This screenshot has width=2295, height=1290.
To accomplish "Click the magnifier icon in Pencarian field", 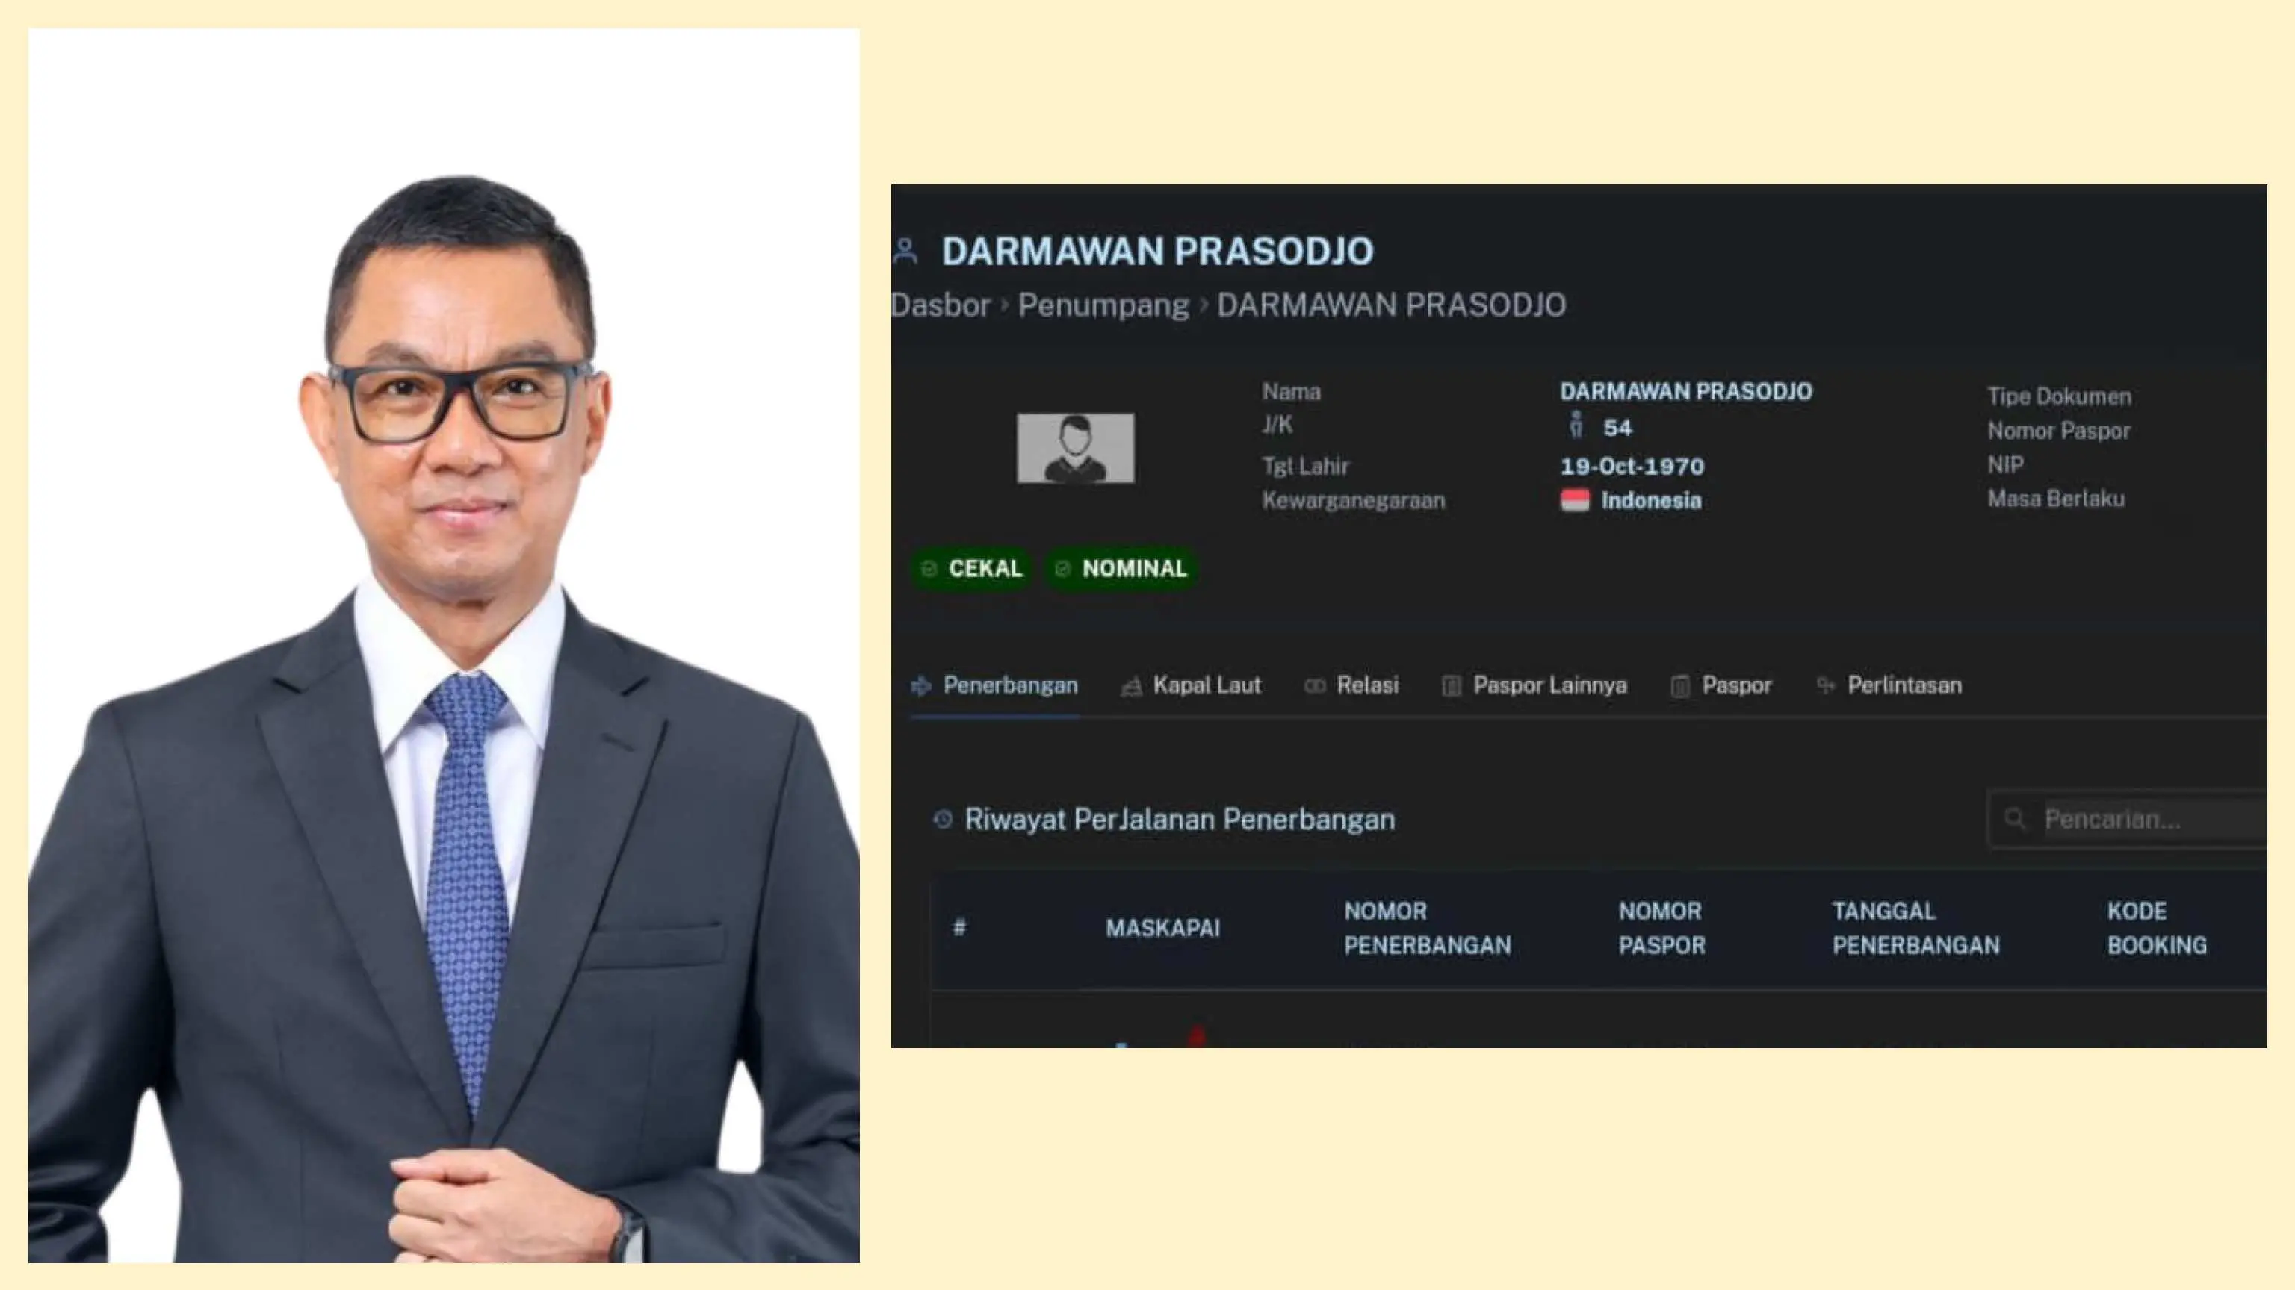I will pos(2016,819).
